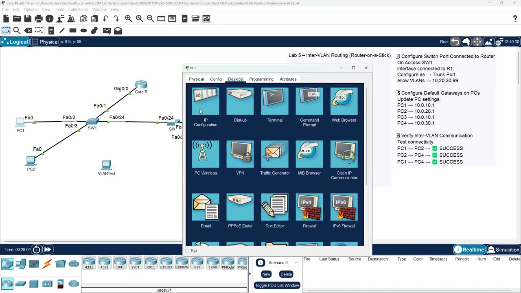Select the Draw Line tool
The width and height of the screenshot is (521, 293).
pos(62,31)
